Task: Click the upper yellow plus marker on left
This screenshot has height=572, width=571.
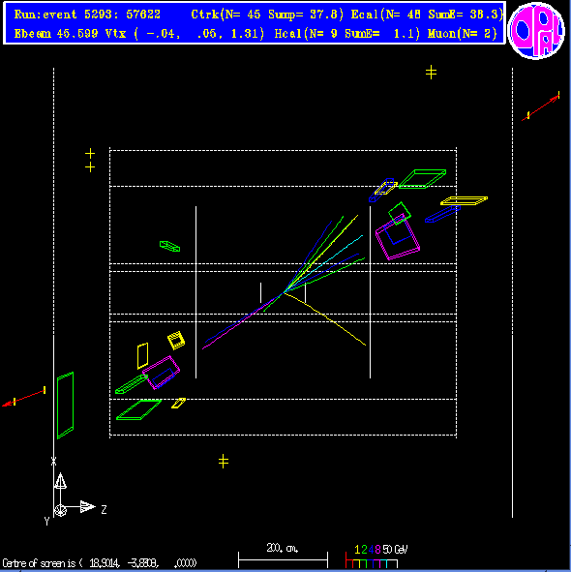Action: (90, 153)
